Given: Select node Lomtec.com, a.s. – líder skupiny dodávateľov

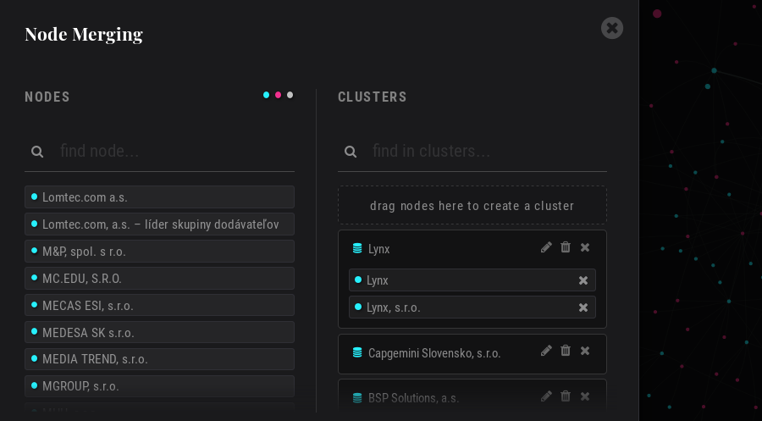Looking at the screenshot, I should 159,224.
